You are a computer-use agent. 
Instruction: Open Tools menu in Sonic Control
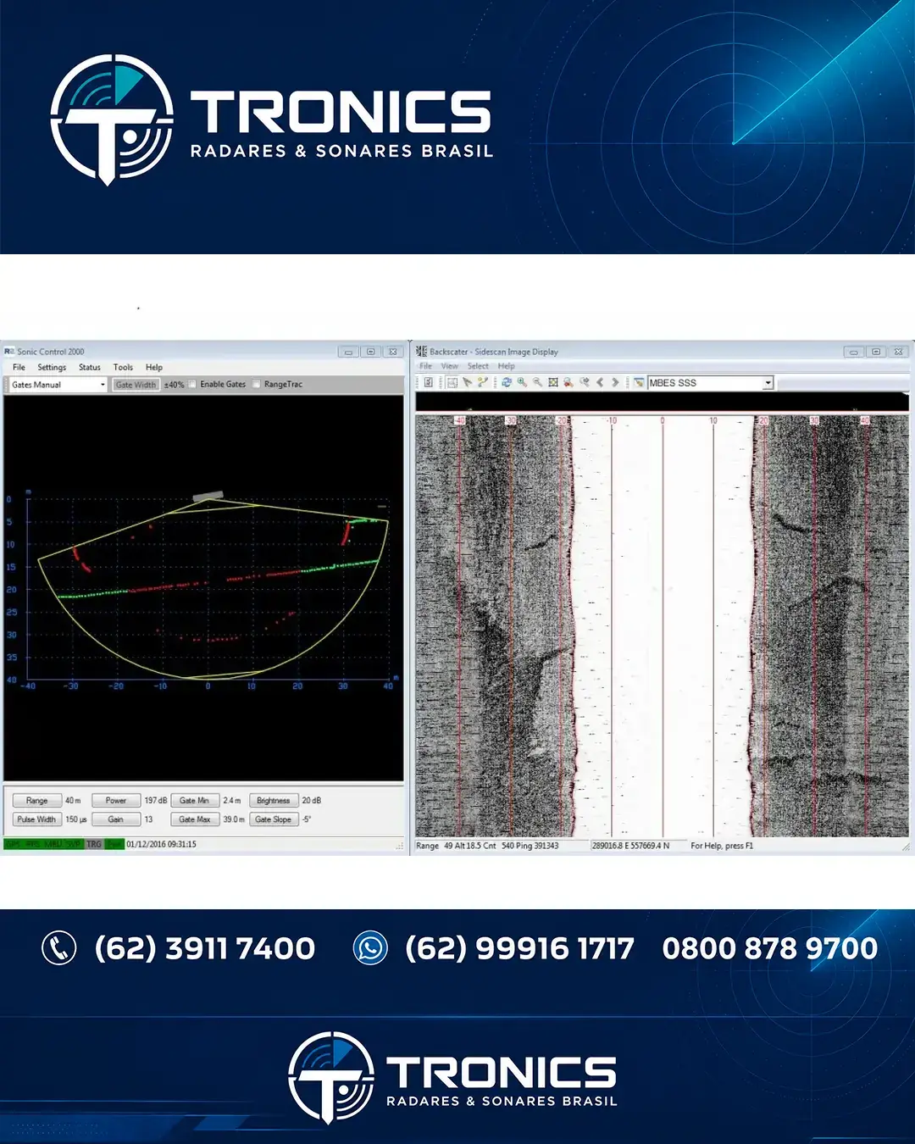click(x=123, y=367)
